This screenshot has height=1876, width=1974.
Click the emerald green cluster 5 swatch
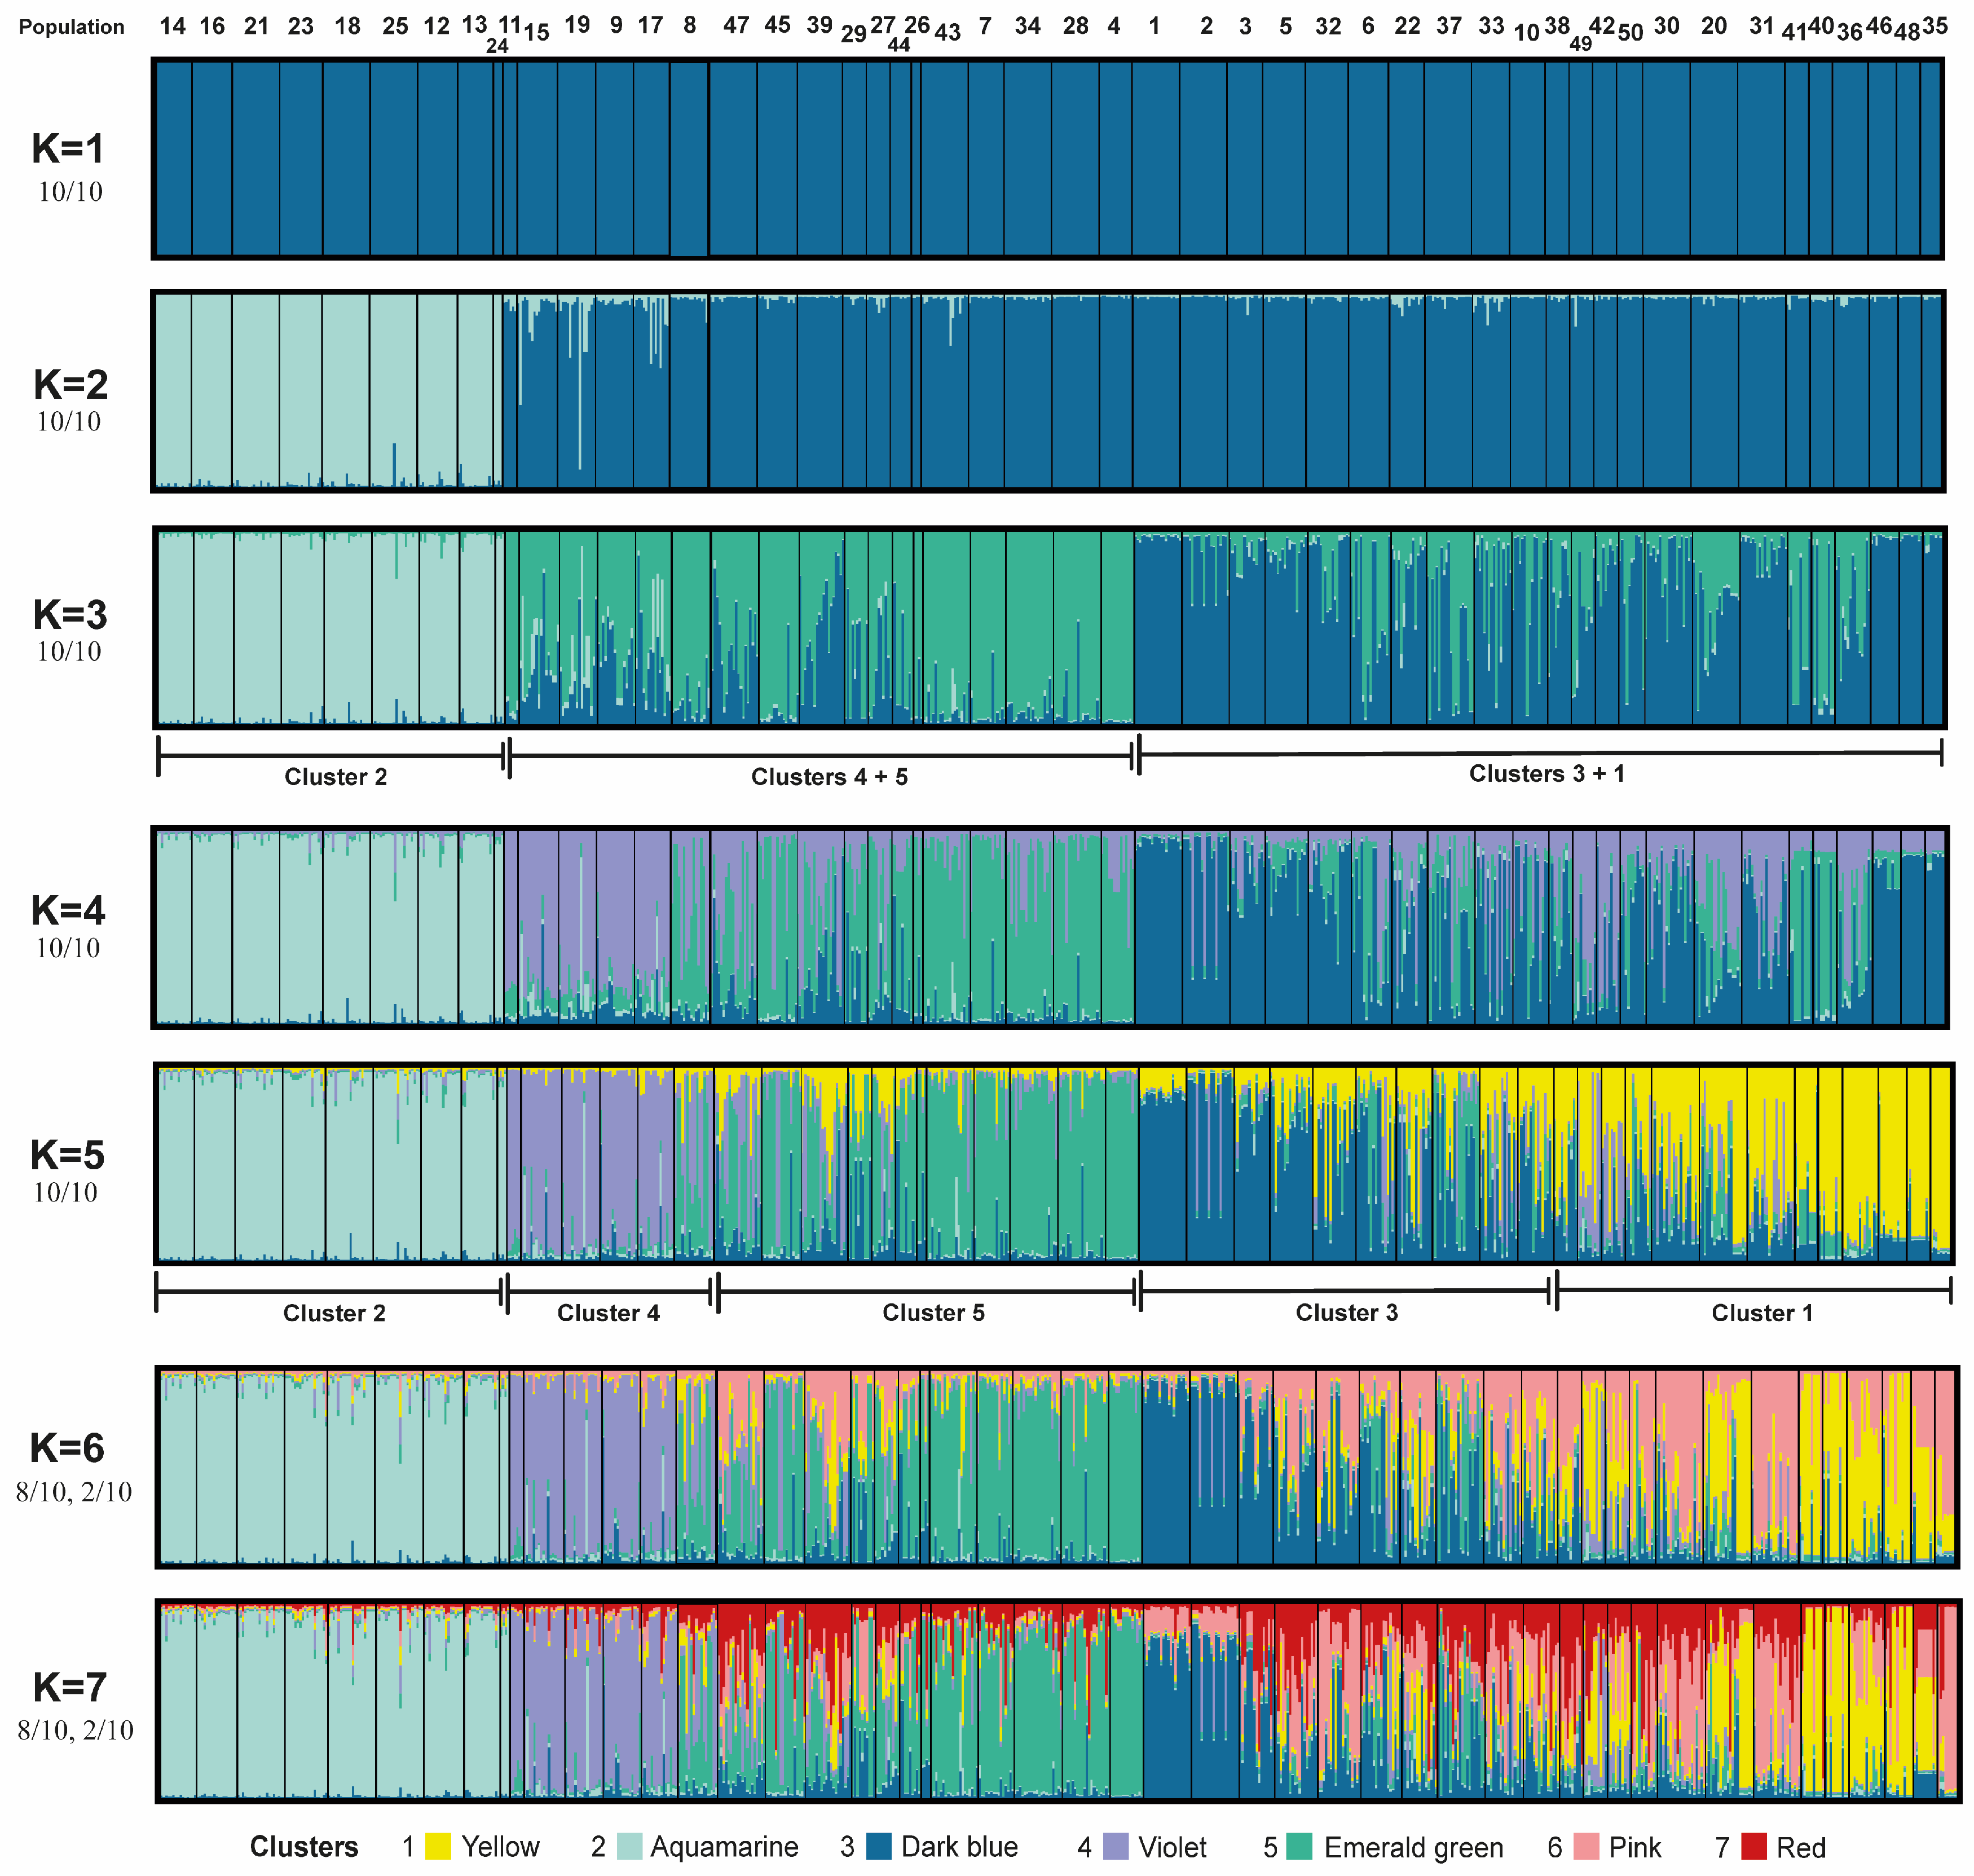point(1299,1847)
